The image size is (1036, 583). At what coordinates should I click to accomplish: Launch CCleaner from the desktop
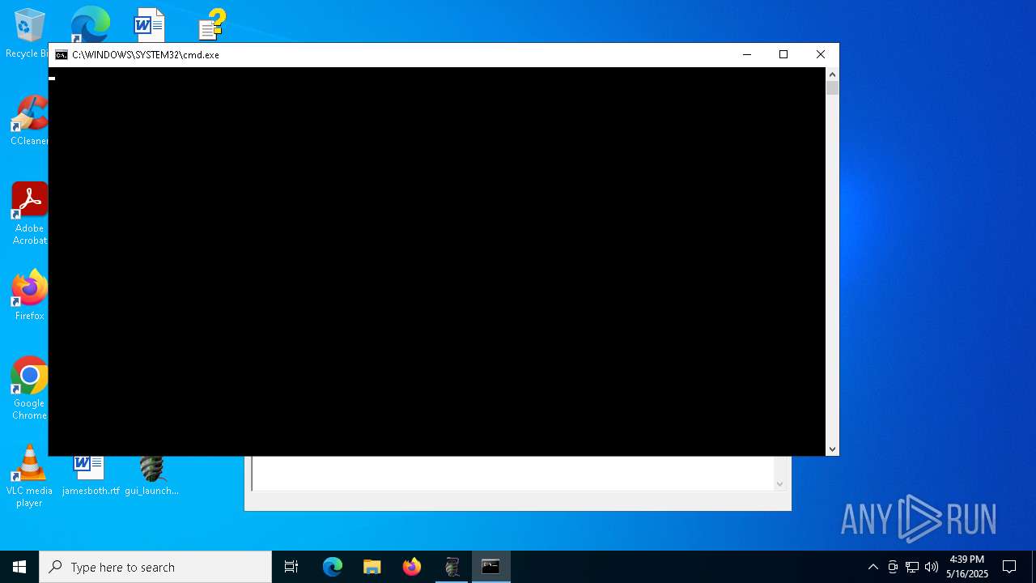(x=29, y=120)
